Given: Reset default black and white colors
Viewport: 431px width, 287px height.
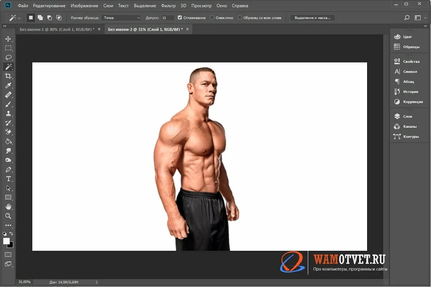Looking at the screenshot, I should click(5, 234).
